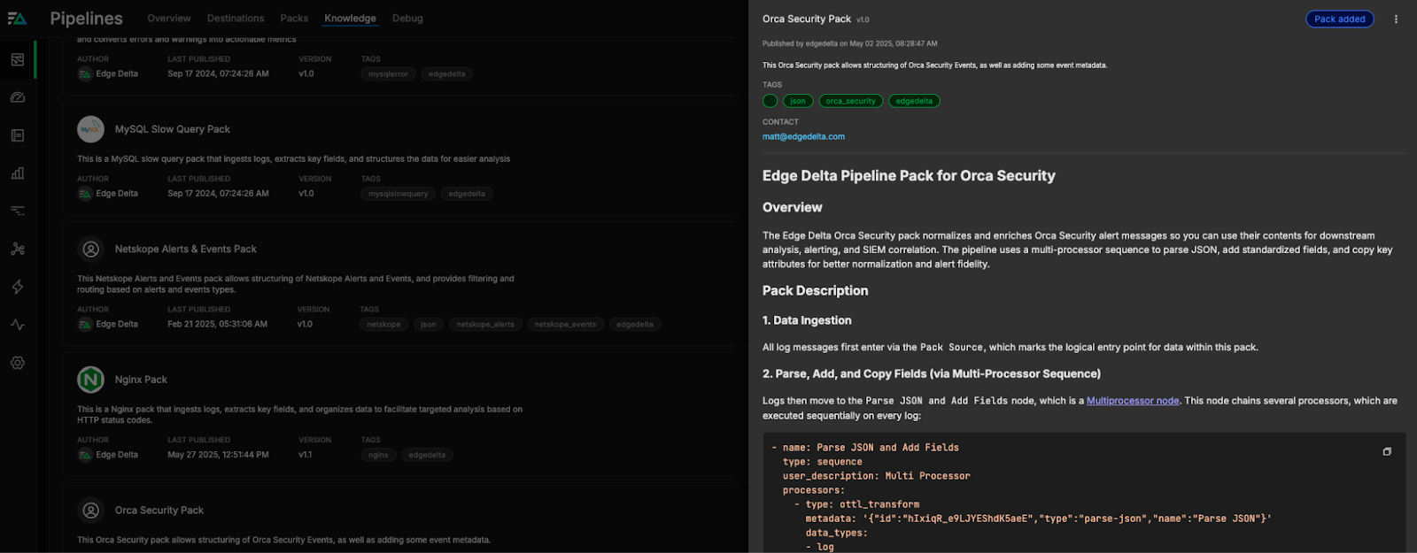Follow the Multiprocessor node link
1417x553 pixels.
(x=1132, y=401)
